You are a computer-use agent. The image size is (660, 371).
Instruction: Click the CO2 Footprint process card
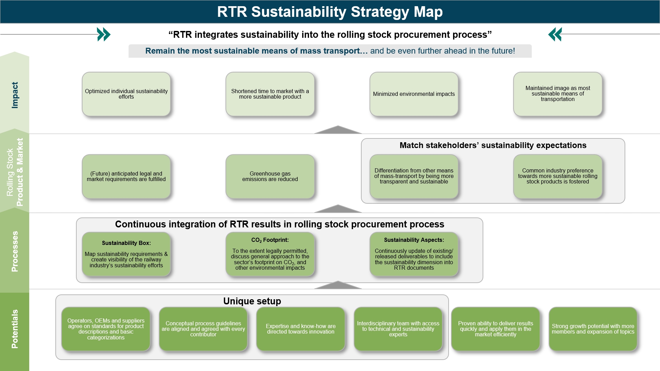(271, 254)
